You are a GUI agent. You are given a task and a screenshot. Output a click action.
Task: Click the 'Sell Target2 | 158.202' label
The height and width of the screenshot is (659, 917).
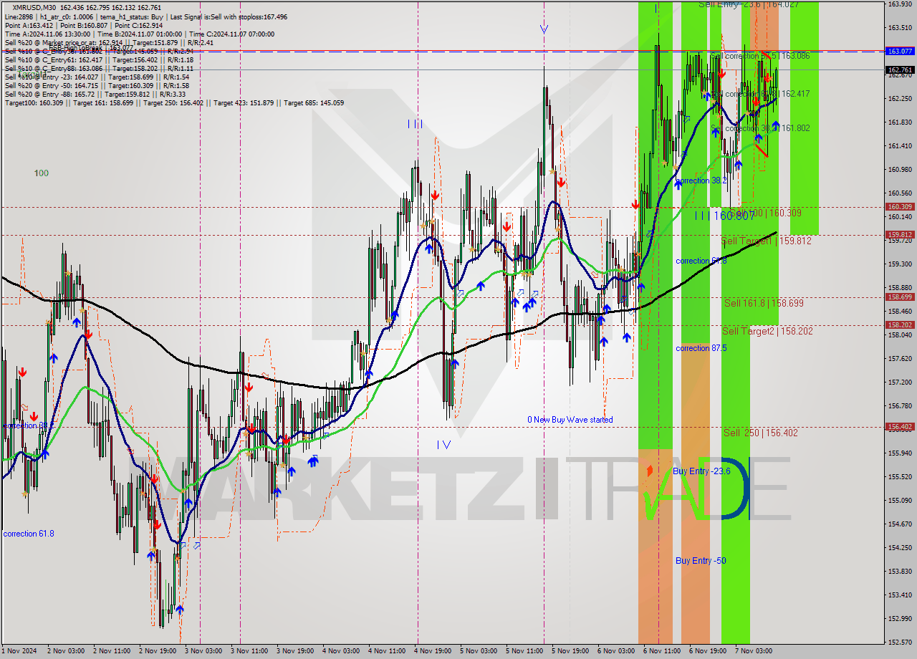[767, 331]
